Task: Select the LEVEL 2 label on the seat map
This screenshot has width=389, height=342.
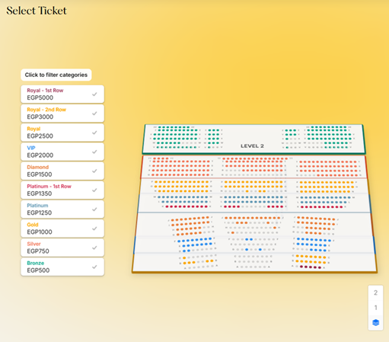Action: (x=252, y=146)
